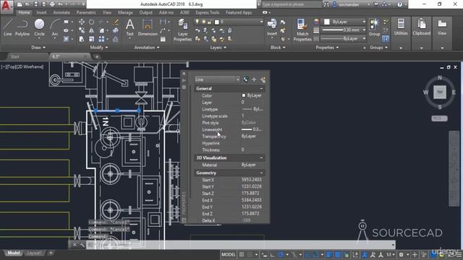
Task: Open the Clipboard panel
Action: 421,27
